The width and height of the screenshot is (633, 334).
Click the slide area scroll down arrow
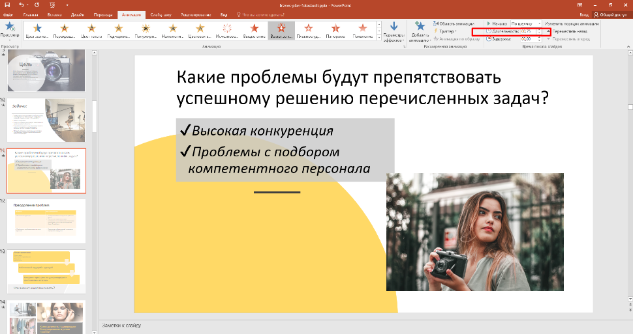(x=630, y=299)
